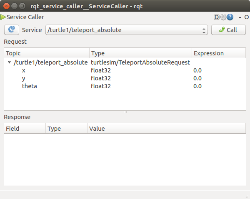Open the Service selection combo box
This screenshot has width=250, height=199.
point(127,30)
